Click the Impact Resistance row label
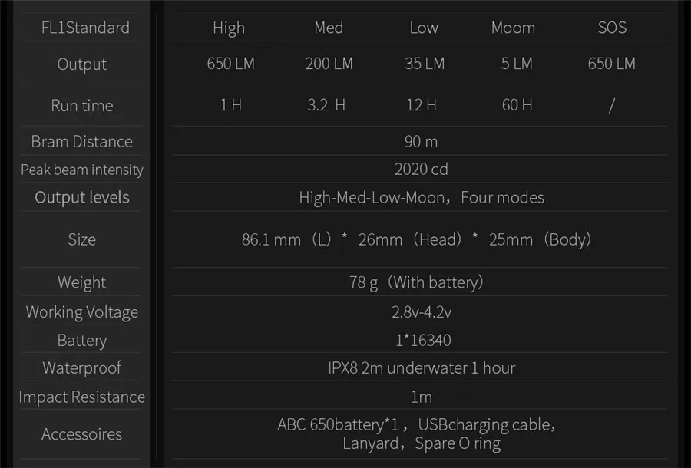The height and width of the screenshot is (468, 691). click(82, 397)
